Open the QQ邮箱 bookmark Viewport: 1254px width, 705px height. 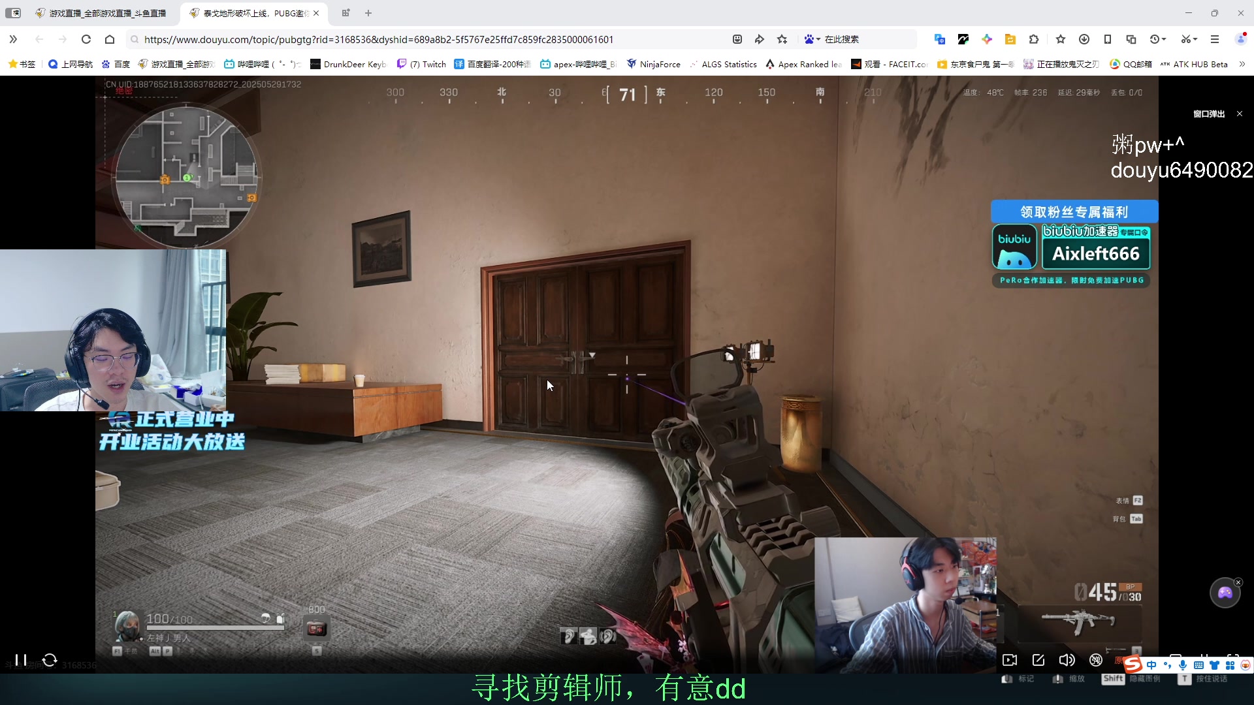tap(1131, 64)
